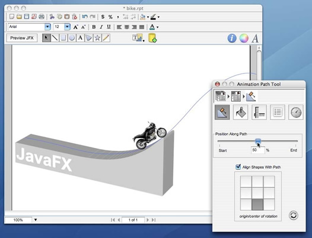Apply comma number format

[x=118, y=17]
